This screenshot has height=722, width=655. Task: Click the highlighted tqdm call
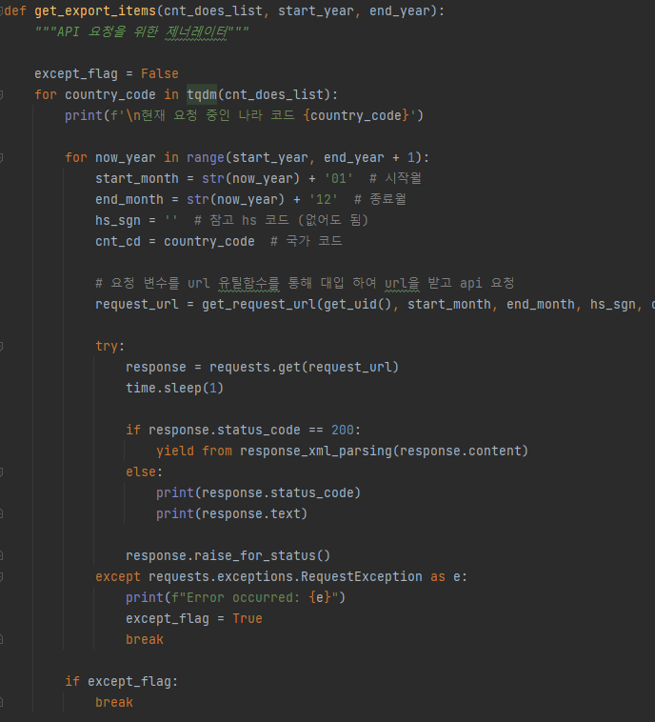pyautogui.click(x=202, y=95)
